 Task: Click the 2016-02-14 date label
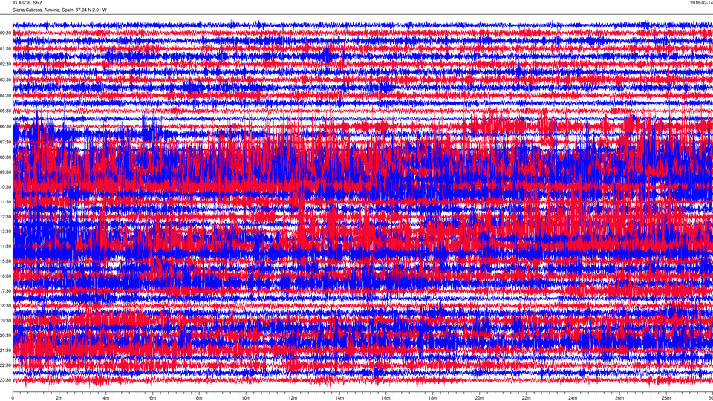pos(701,3)
